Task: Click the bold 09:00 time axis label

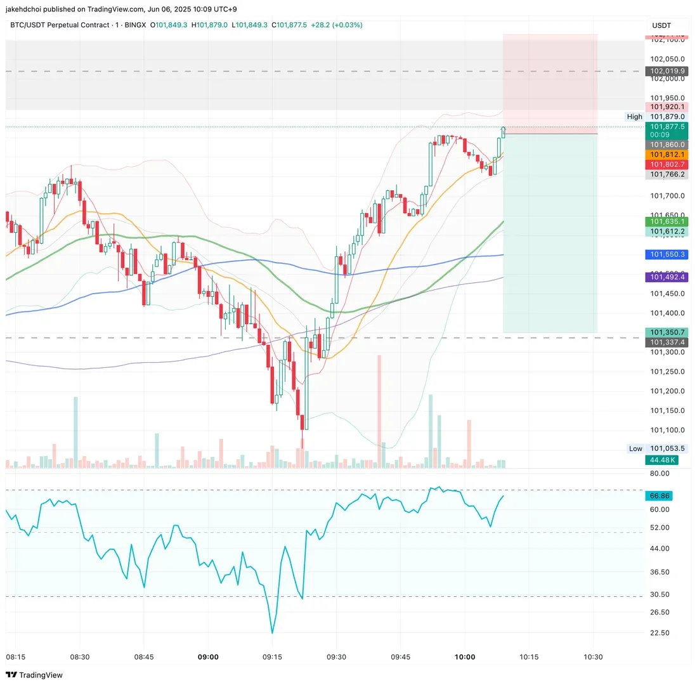Action: (208, 657)
